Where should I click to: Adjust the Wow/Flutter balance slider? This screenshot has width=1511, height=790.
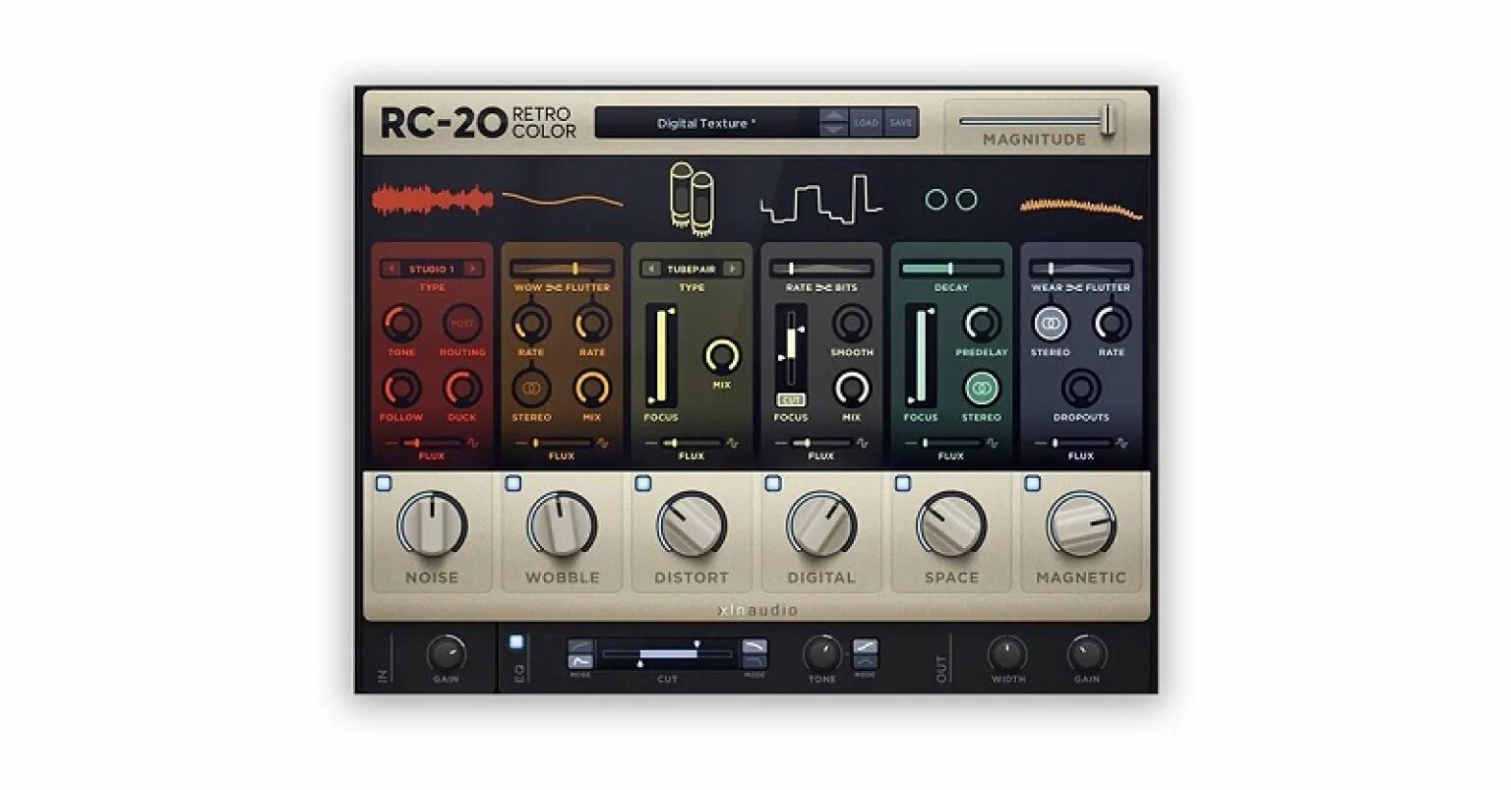(x=562, y=269)
